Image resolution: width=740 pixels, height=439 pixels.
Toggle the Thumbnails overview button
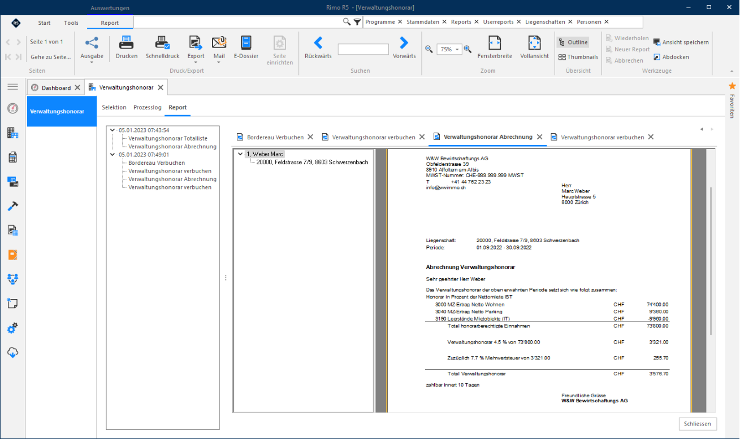point(578,57)
